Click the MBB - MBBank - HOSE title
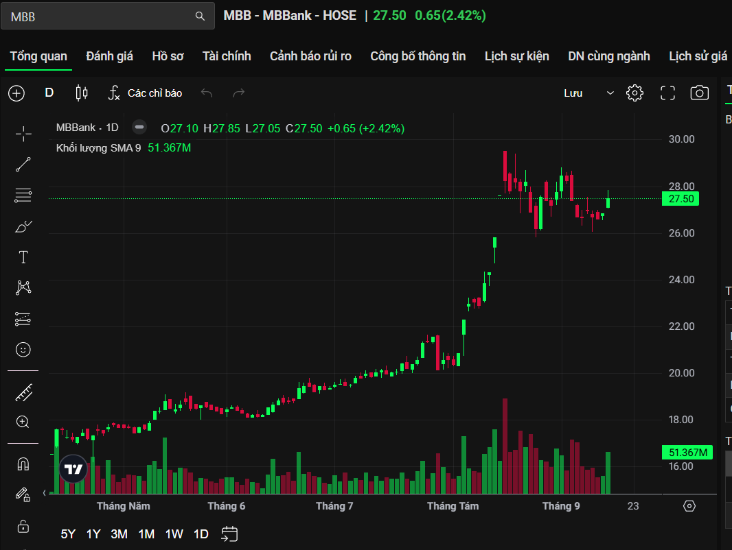 point(290,15)
